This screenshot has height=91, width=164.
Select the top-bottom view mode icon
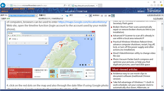click(x=105, y=16)
